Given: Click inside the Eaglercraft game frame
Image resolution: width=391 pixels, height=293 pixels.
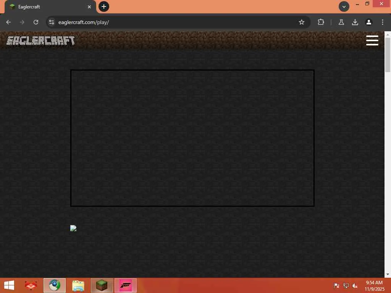Looking at the screenshot, I should point(192,138).
